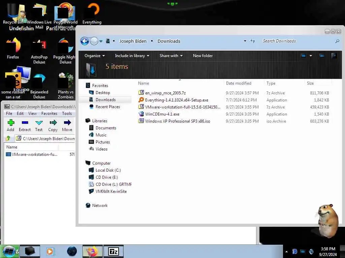Viewport: 345px width, 258px height.
Task: Open the Music library
Action: pyautogui.click(x=101, y=135)
